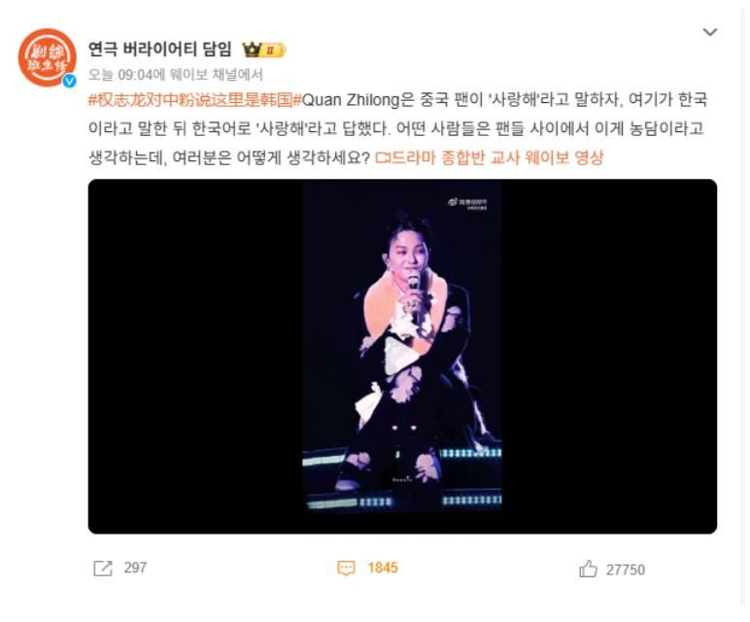Viewport: 750px width, 622px height.
Task: Click the like count 27750
Action: [626, 570]
